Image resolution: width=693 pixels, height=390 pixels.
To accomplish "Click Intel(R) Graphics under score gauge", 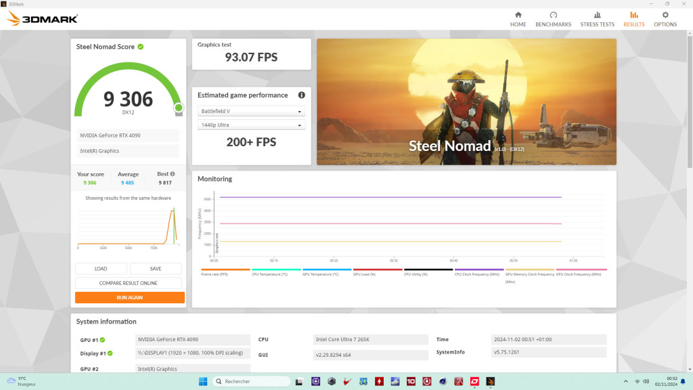I will pyautogui.click(x=128, y=151).
